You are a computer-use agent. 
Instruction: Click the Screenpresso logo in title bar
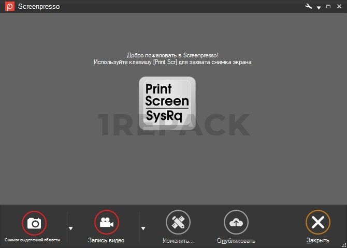pos(9,6)
